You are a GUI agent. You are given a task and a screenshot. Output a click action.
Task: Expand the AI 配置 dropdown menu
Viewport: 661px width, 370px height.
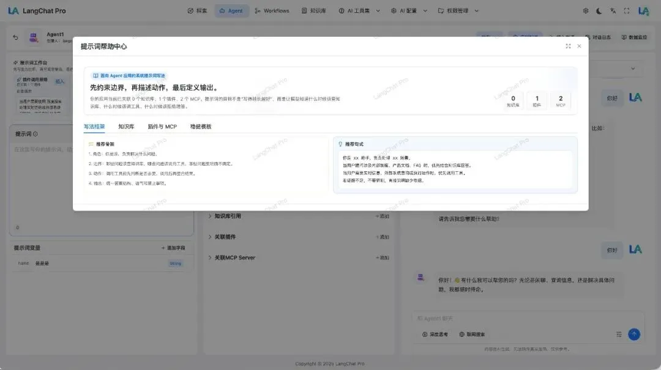tap(408, 11)
